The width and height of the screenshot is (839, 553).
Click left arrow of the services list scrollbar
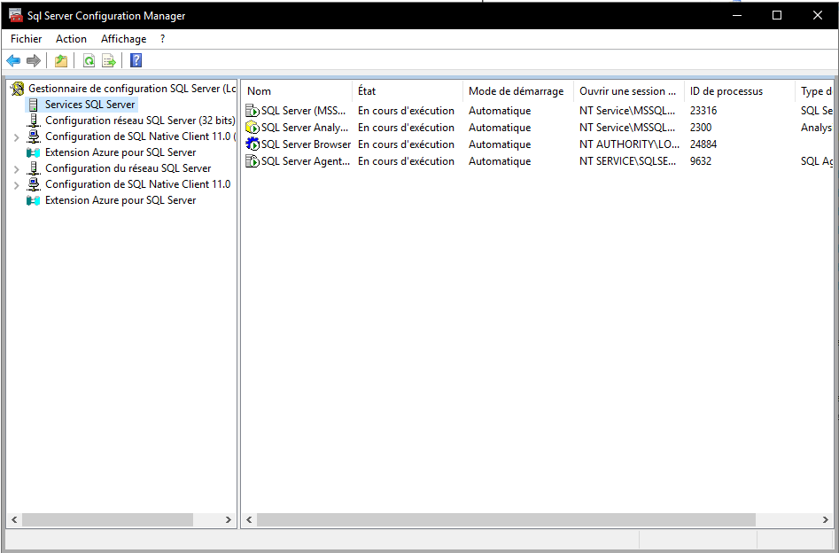pyautogui.click(x=249, y=520)
